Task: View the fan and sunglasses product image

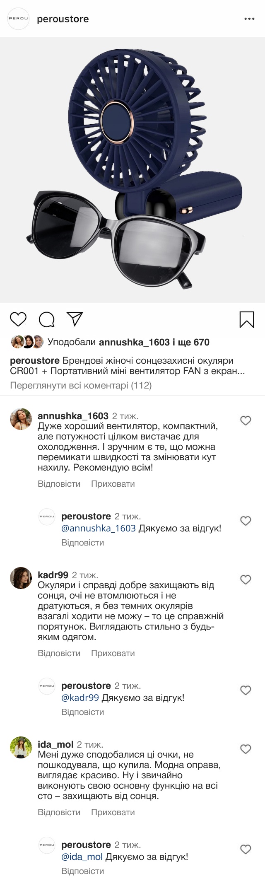Action: pyautogui.click(x=132, y=170)
